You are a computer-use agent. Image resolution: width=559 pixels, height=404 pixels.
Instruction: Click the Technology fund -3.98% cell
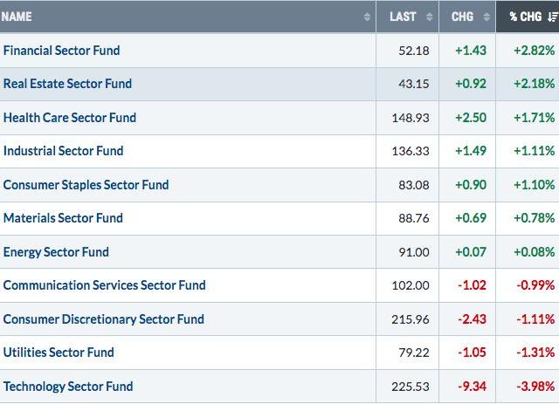tap(534, 387)
